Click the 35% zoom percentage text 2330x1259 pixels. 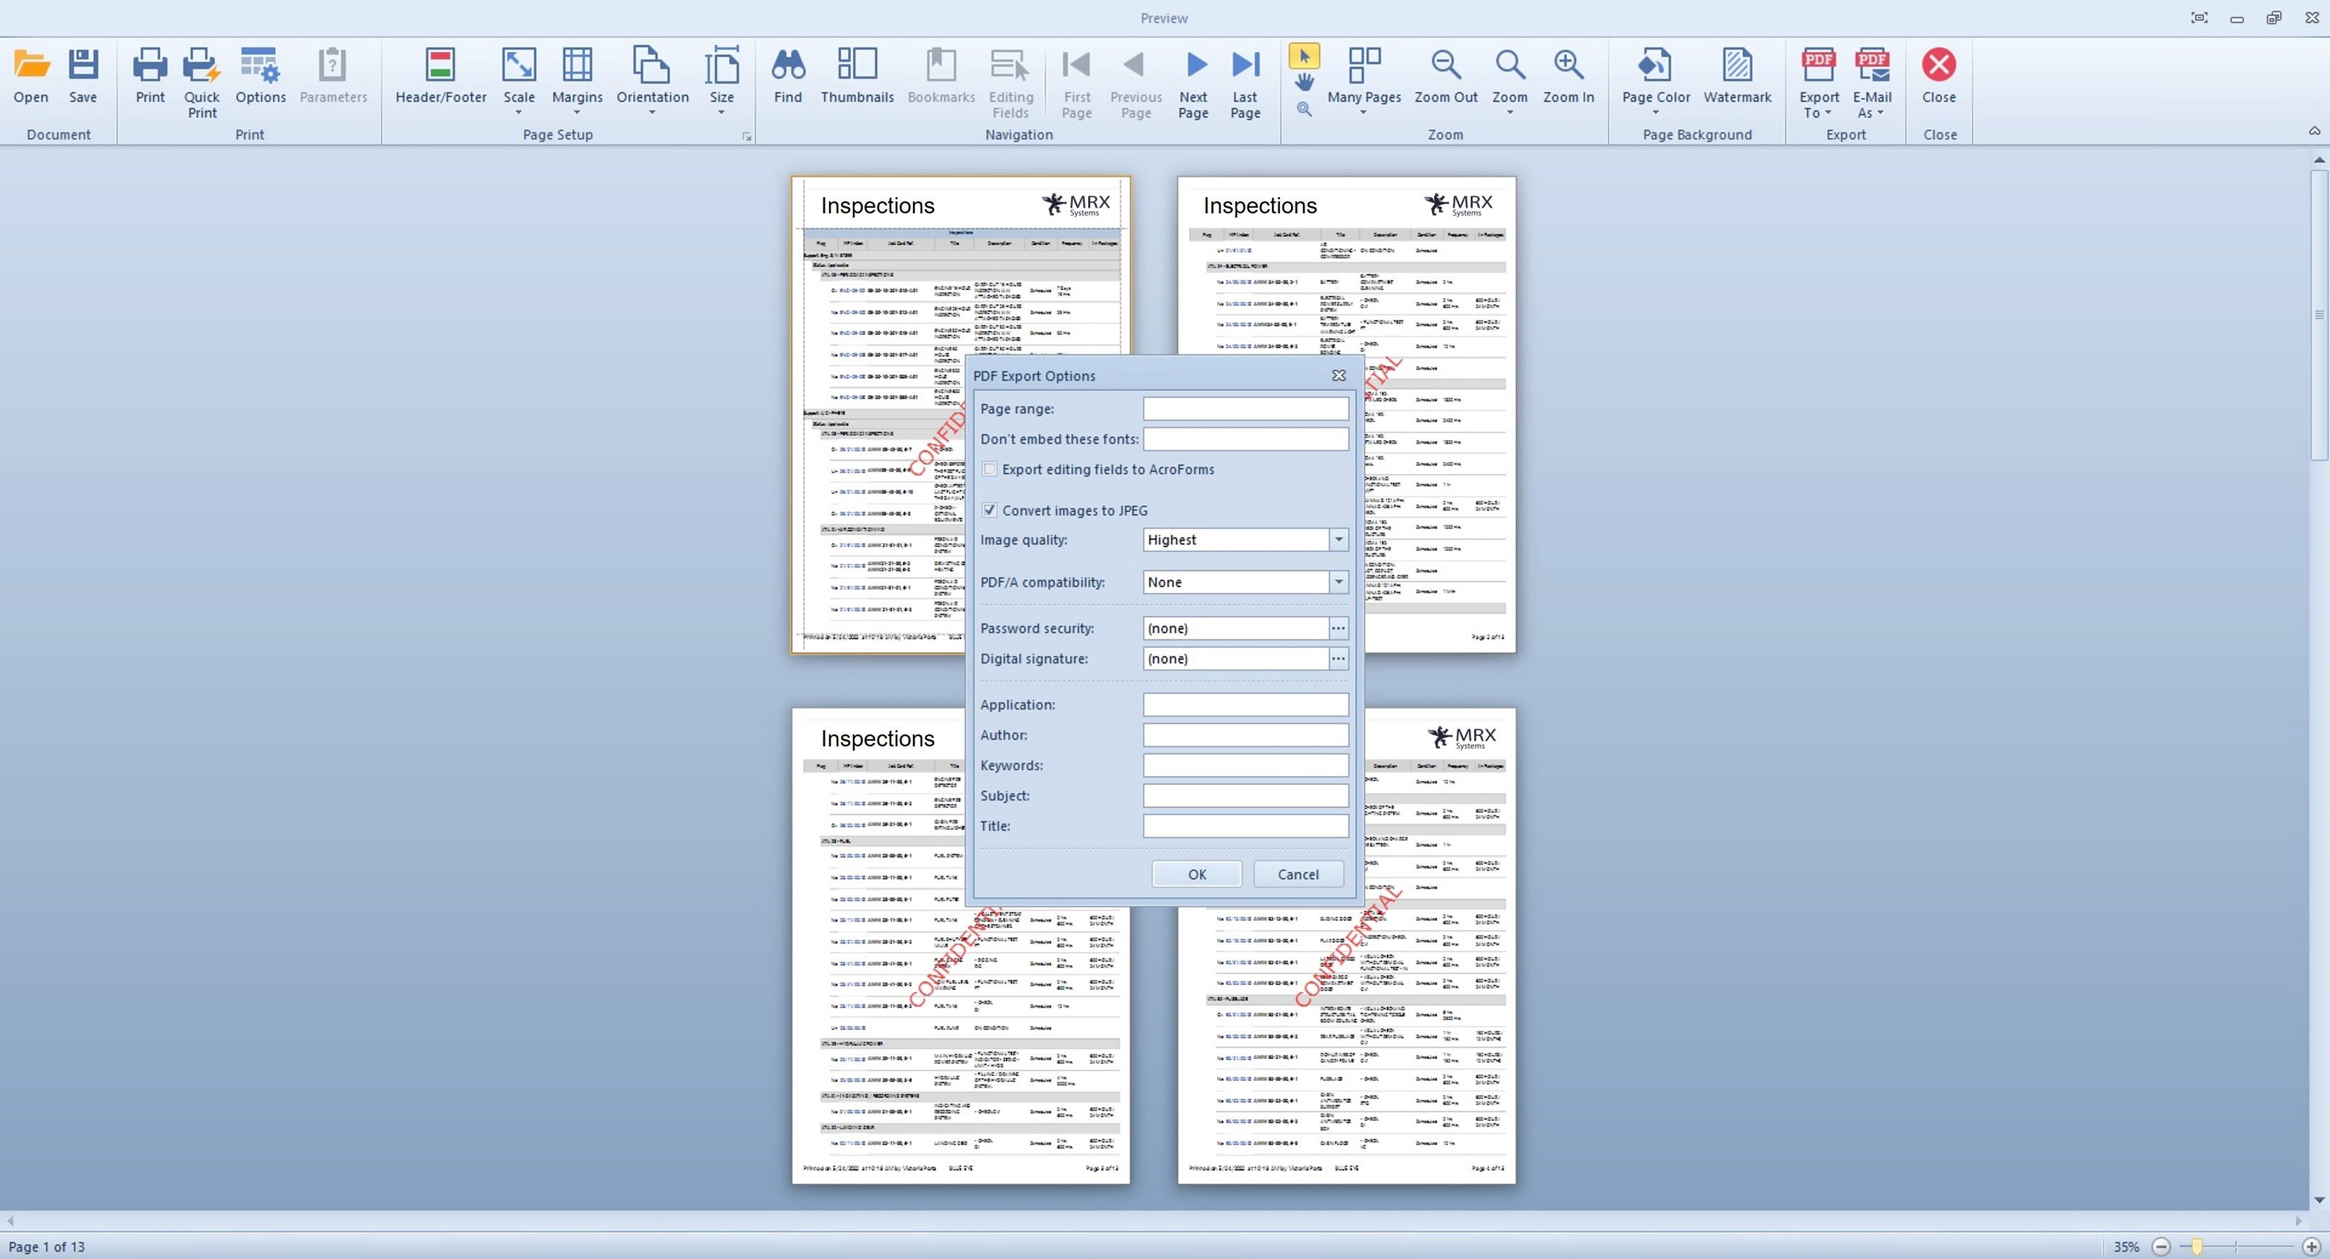pyautogui.click(x=2126, y=1246)
